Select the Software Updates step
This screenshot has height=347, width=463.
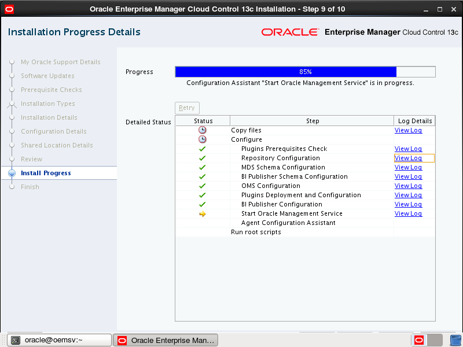[x=47, y=76]
